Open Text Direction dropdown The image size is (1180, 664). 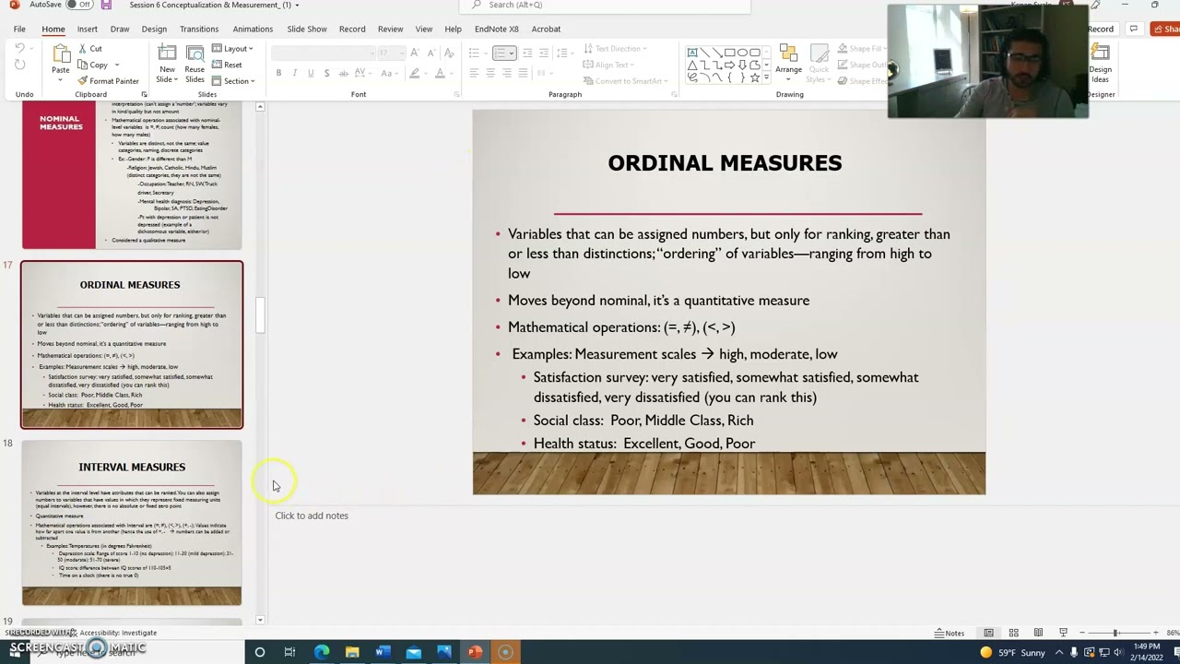tap(615, 49)
